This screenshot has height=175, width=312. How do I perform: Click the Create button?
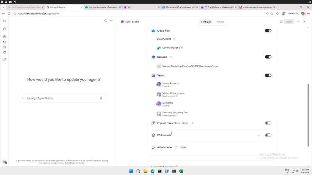point(289,22)
